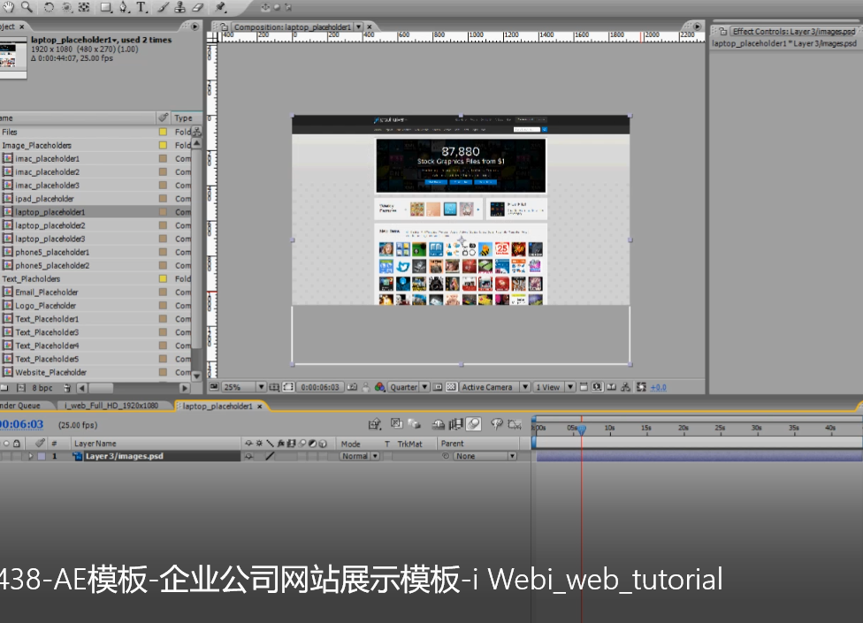Toggle mask and shape path visibility
The width and height of the screenshot is (863, 623).
288,387
